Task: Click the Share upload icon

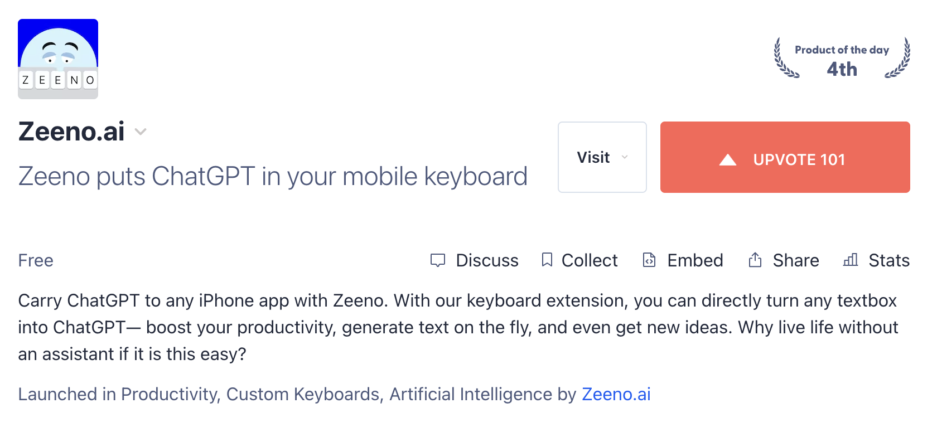Action: (x=755, y=260)
